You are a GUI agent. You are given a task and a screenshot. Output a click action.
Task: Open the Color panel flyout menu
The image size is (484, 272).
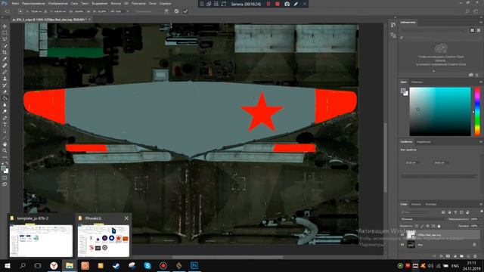pyautogui.click(x=481, y=82)
